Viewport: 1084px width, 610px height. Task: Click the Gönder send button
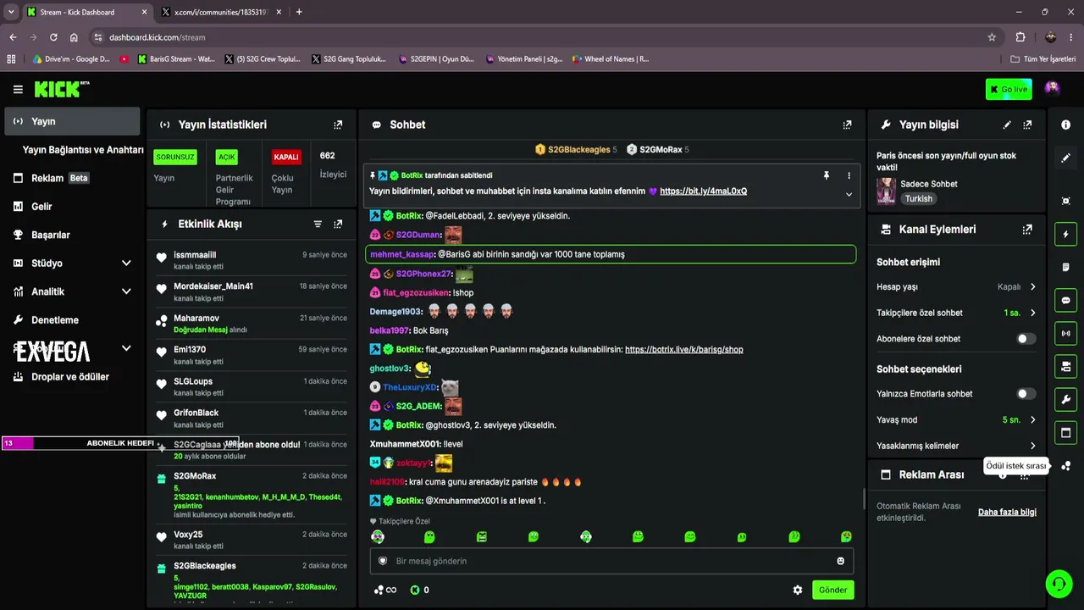tap(832, 590)
